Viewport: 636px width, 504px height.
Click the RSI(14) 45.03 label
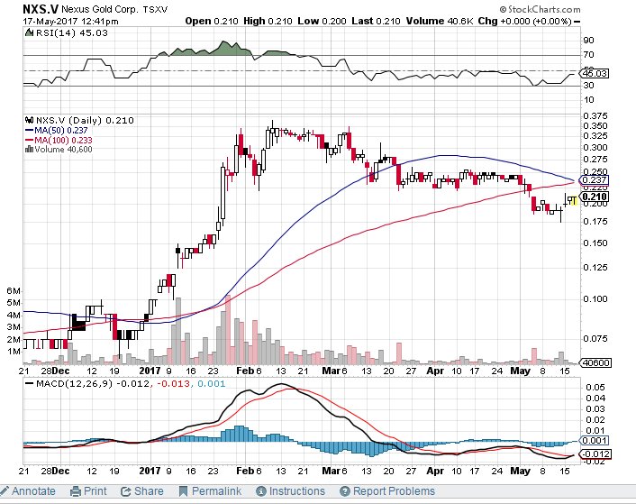pos(72,32)
